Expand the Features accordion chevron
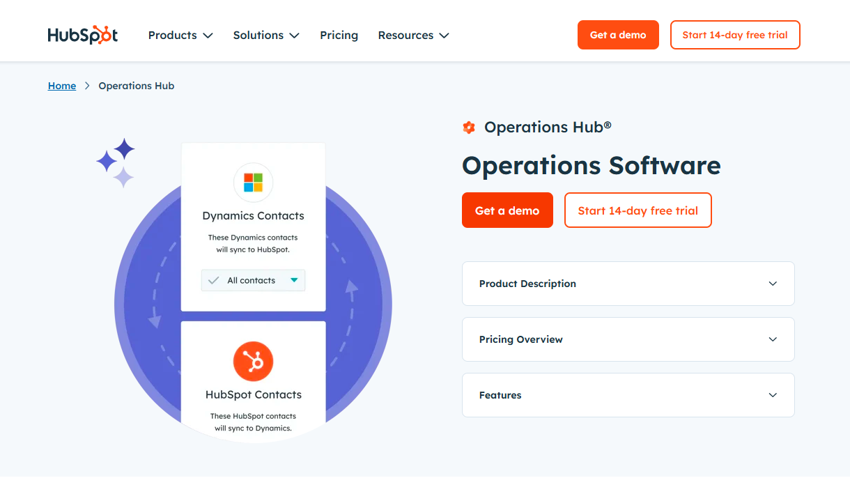The width and height of the screenshot is (850, 478). coord(772,395)
